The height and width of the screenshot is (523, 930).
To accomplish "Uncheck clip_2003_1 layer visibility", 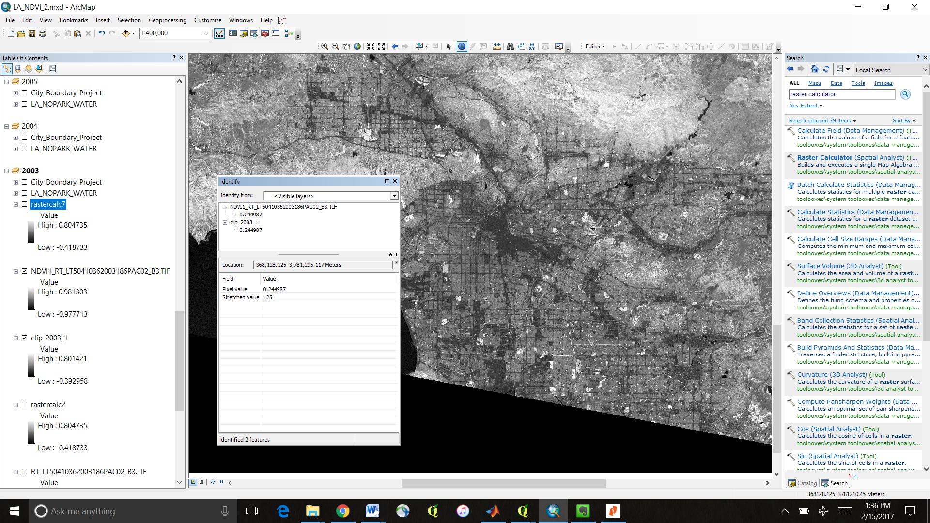I will [x=24, y=338].
